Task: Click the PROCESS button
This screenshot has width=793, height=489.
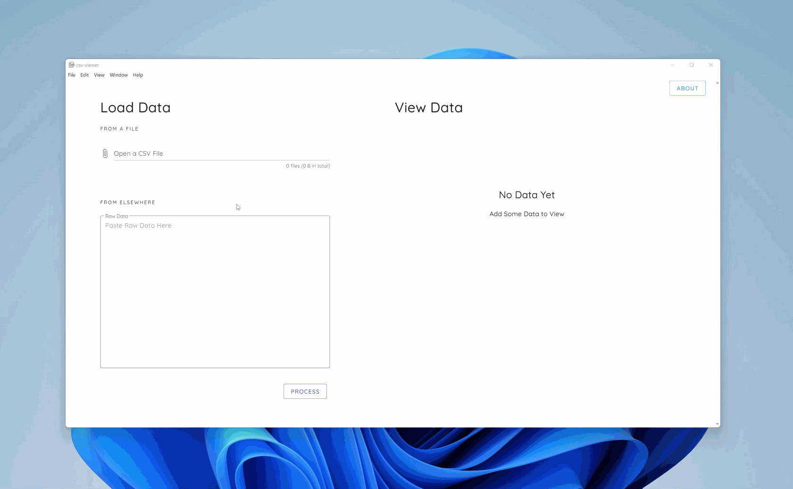Action: (x=305, y=391)
